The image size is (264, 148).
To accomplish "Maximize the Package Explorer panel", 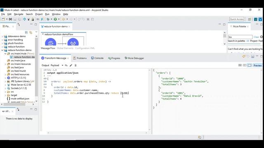I will tap(36, 25).
